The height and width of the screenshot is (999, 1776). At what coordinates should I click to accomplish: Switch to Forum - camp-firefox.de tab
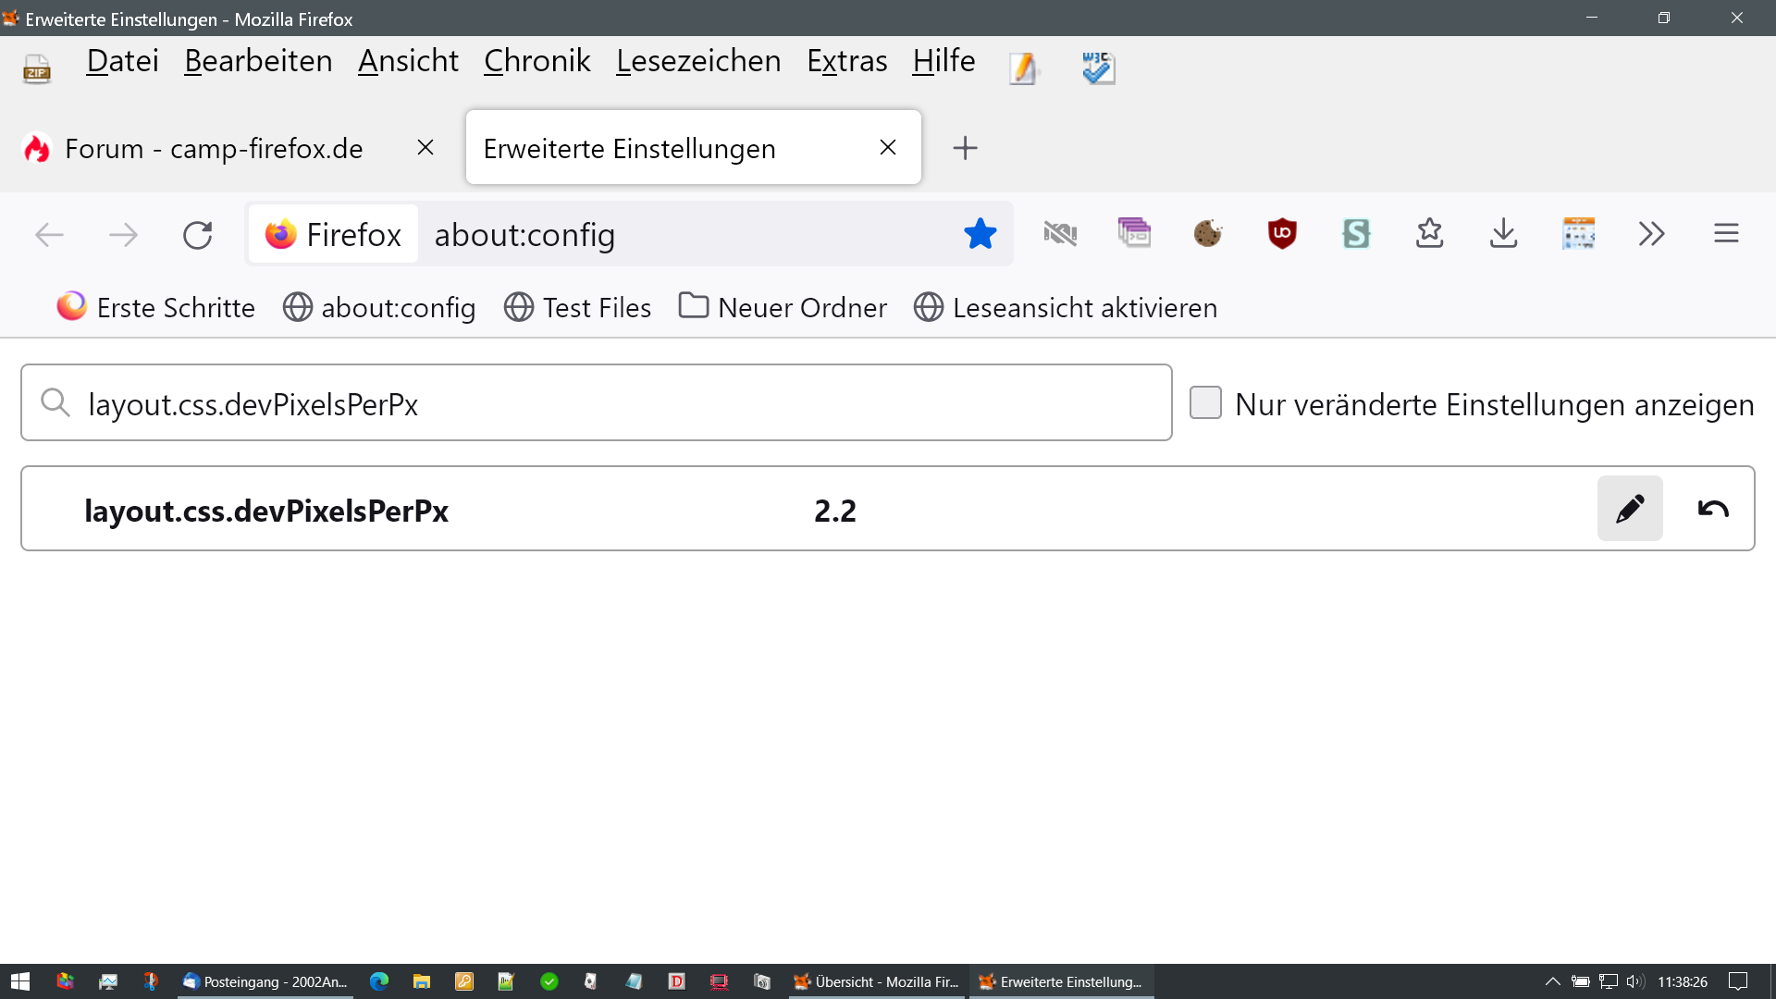(x=213, y=148)
